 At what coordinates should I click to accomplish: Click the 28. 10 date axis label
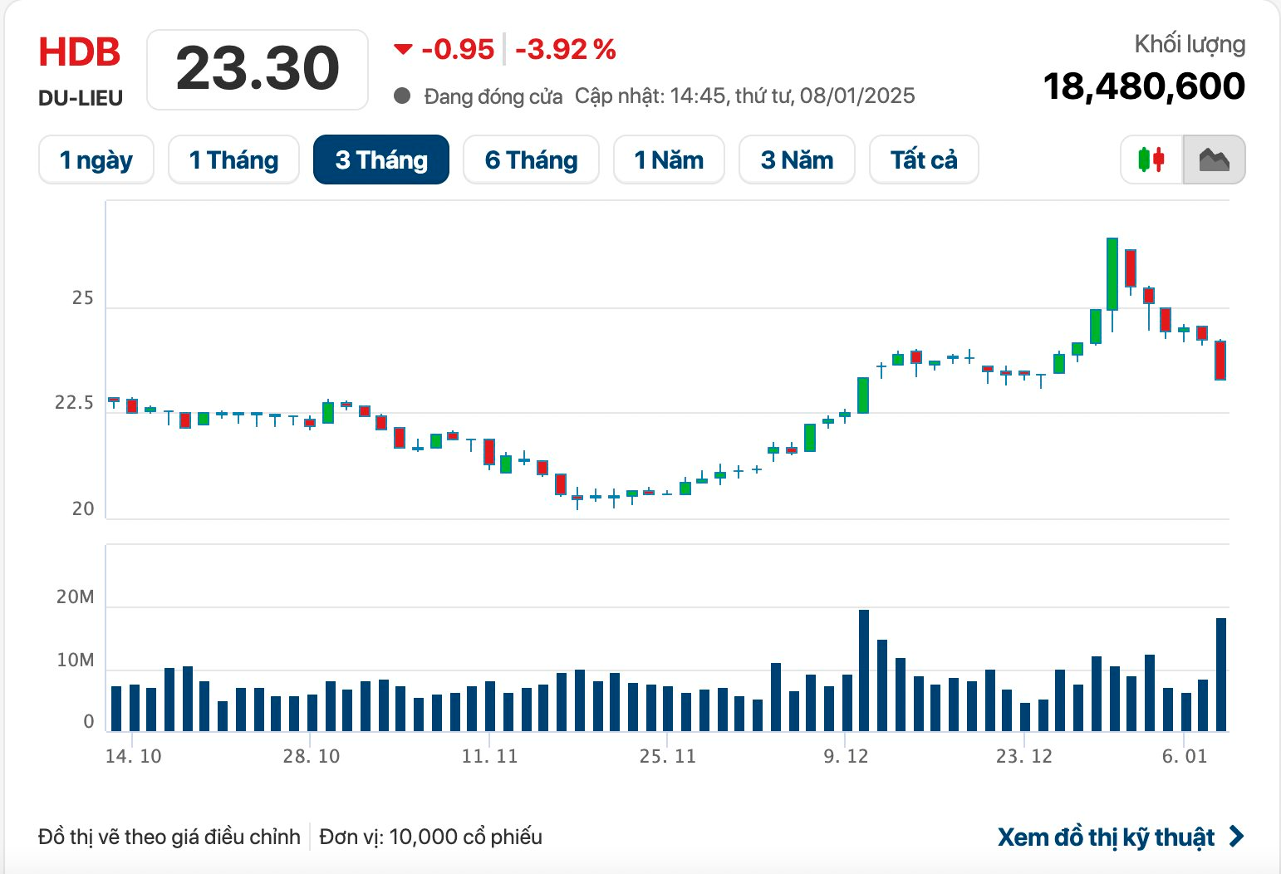pos(312,756)
